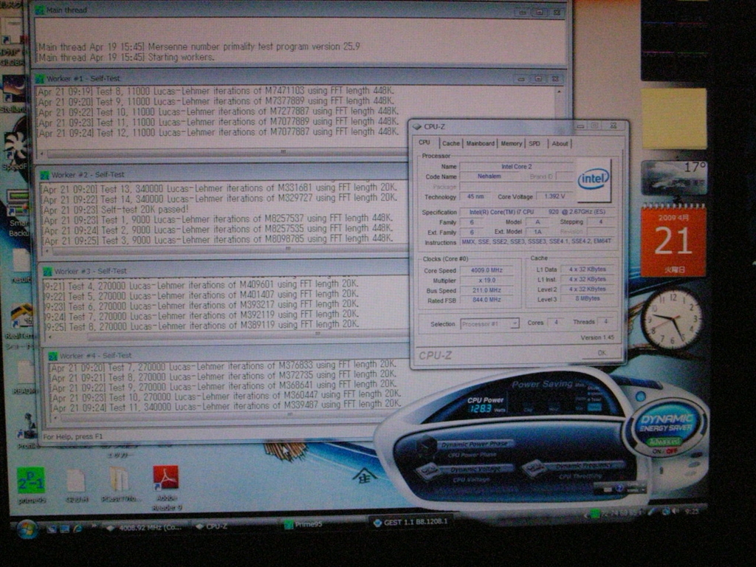Switch to the 4008.92 MHz taskbar button

[144, 527]
